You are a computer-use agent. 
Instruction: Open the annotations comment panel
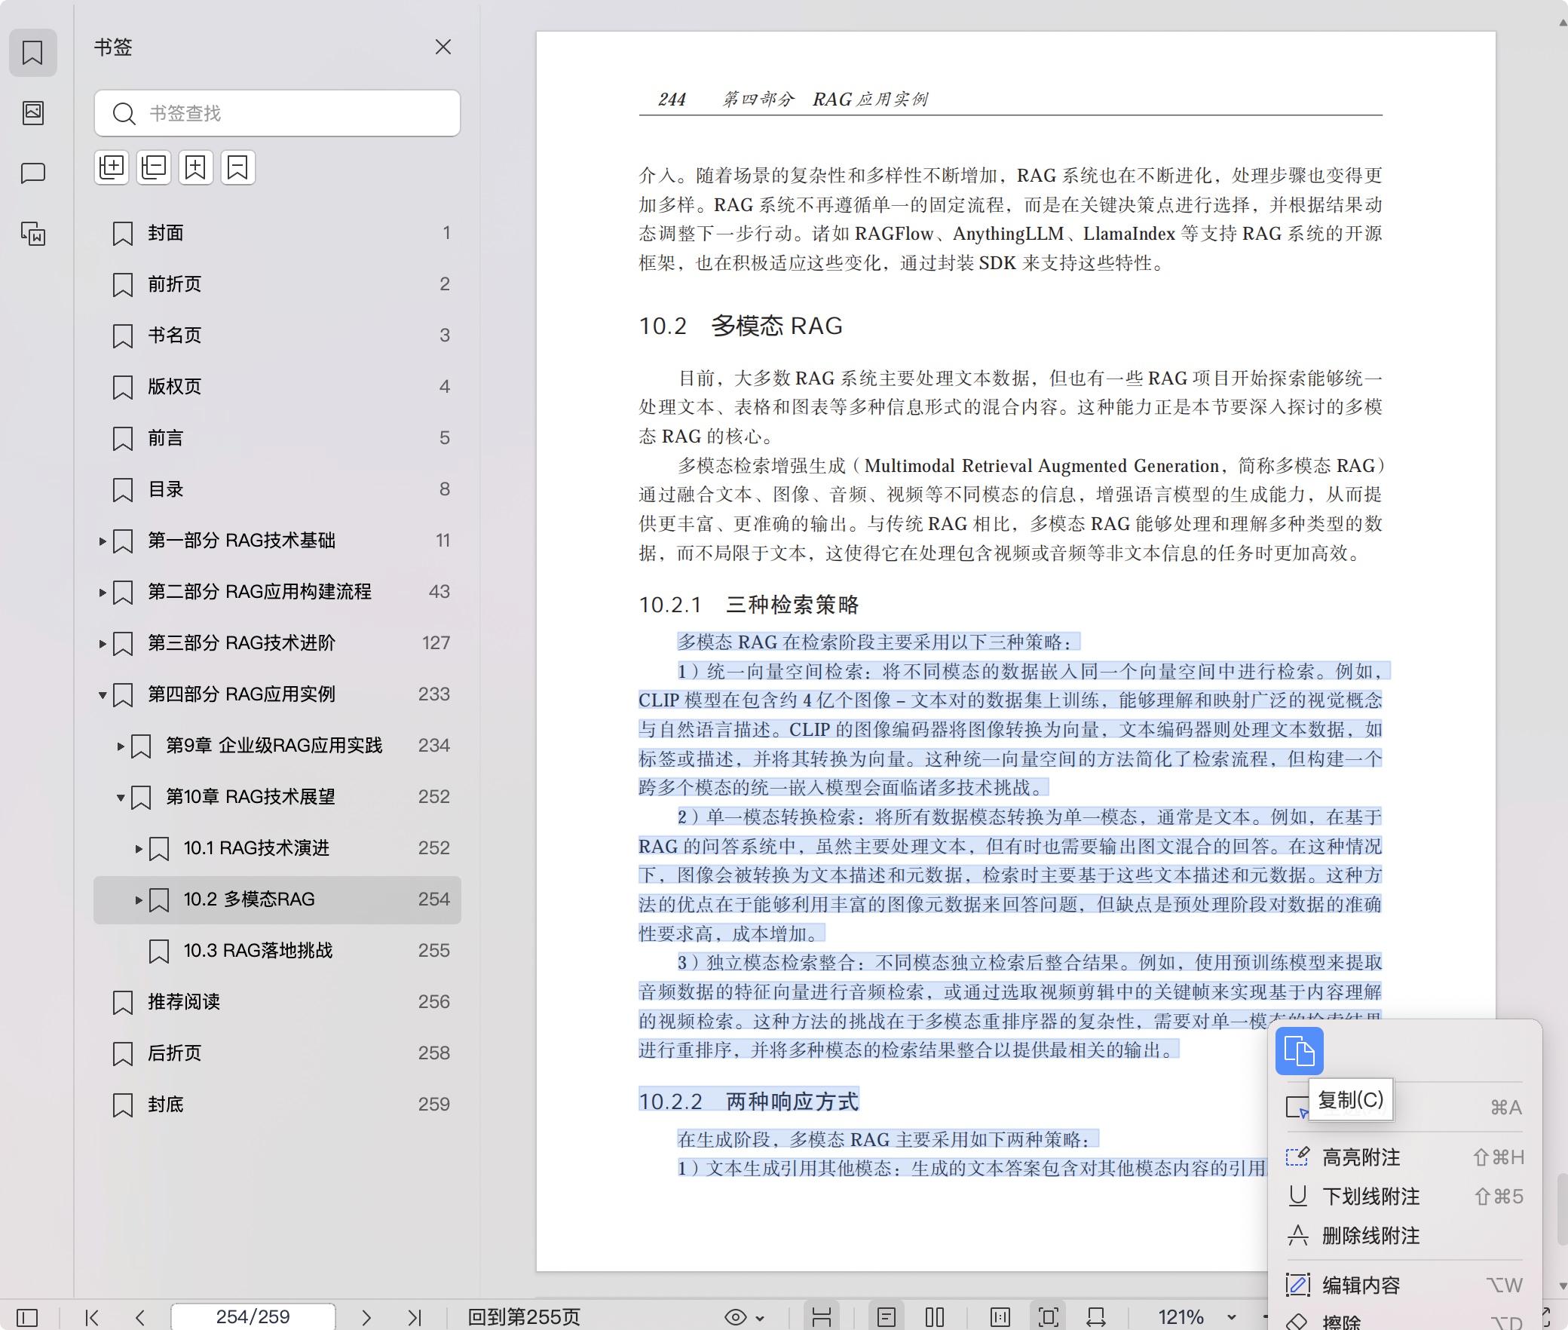click(x=32, y=173)
